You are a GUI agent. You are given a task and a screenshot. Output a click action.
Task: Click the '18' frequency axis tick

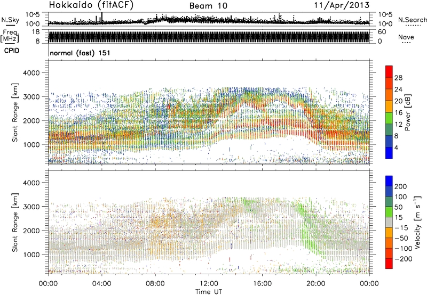[x=36, y=32]
